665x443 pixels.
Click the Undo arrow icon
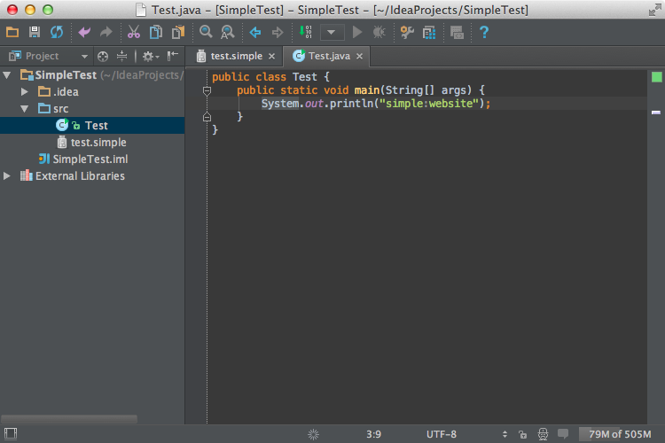point(84,33)
